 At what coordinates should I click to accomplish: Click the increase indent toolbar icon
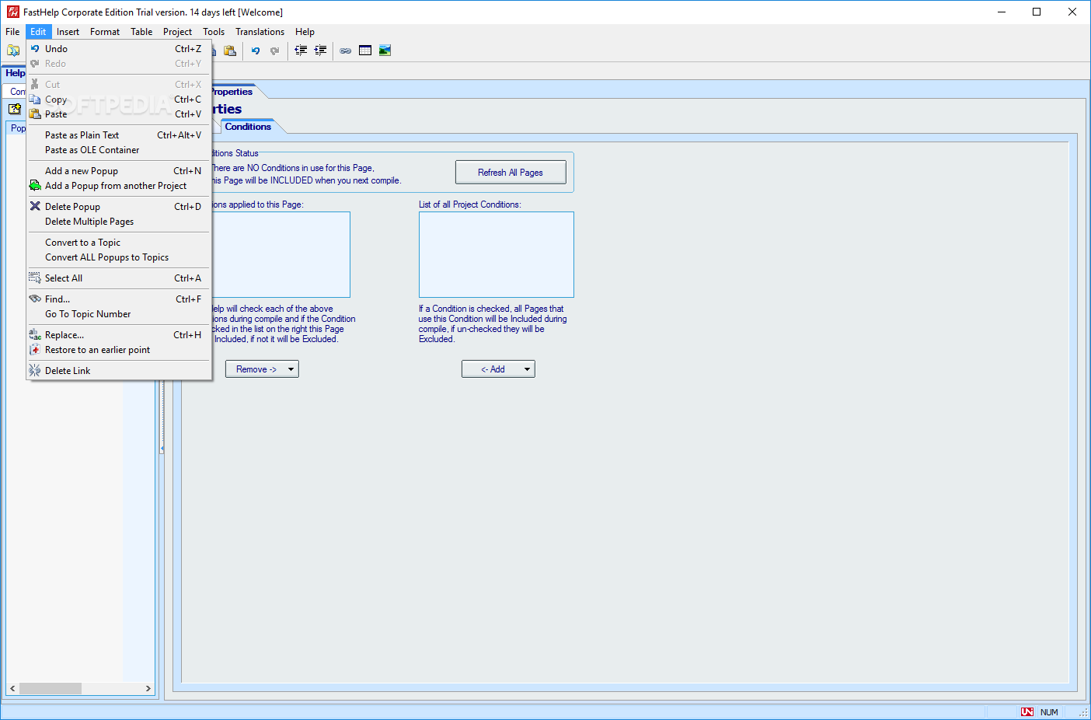(x=320, y=51)
